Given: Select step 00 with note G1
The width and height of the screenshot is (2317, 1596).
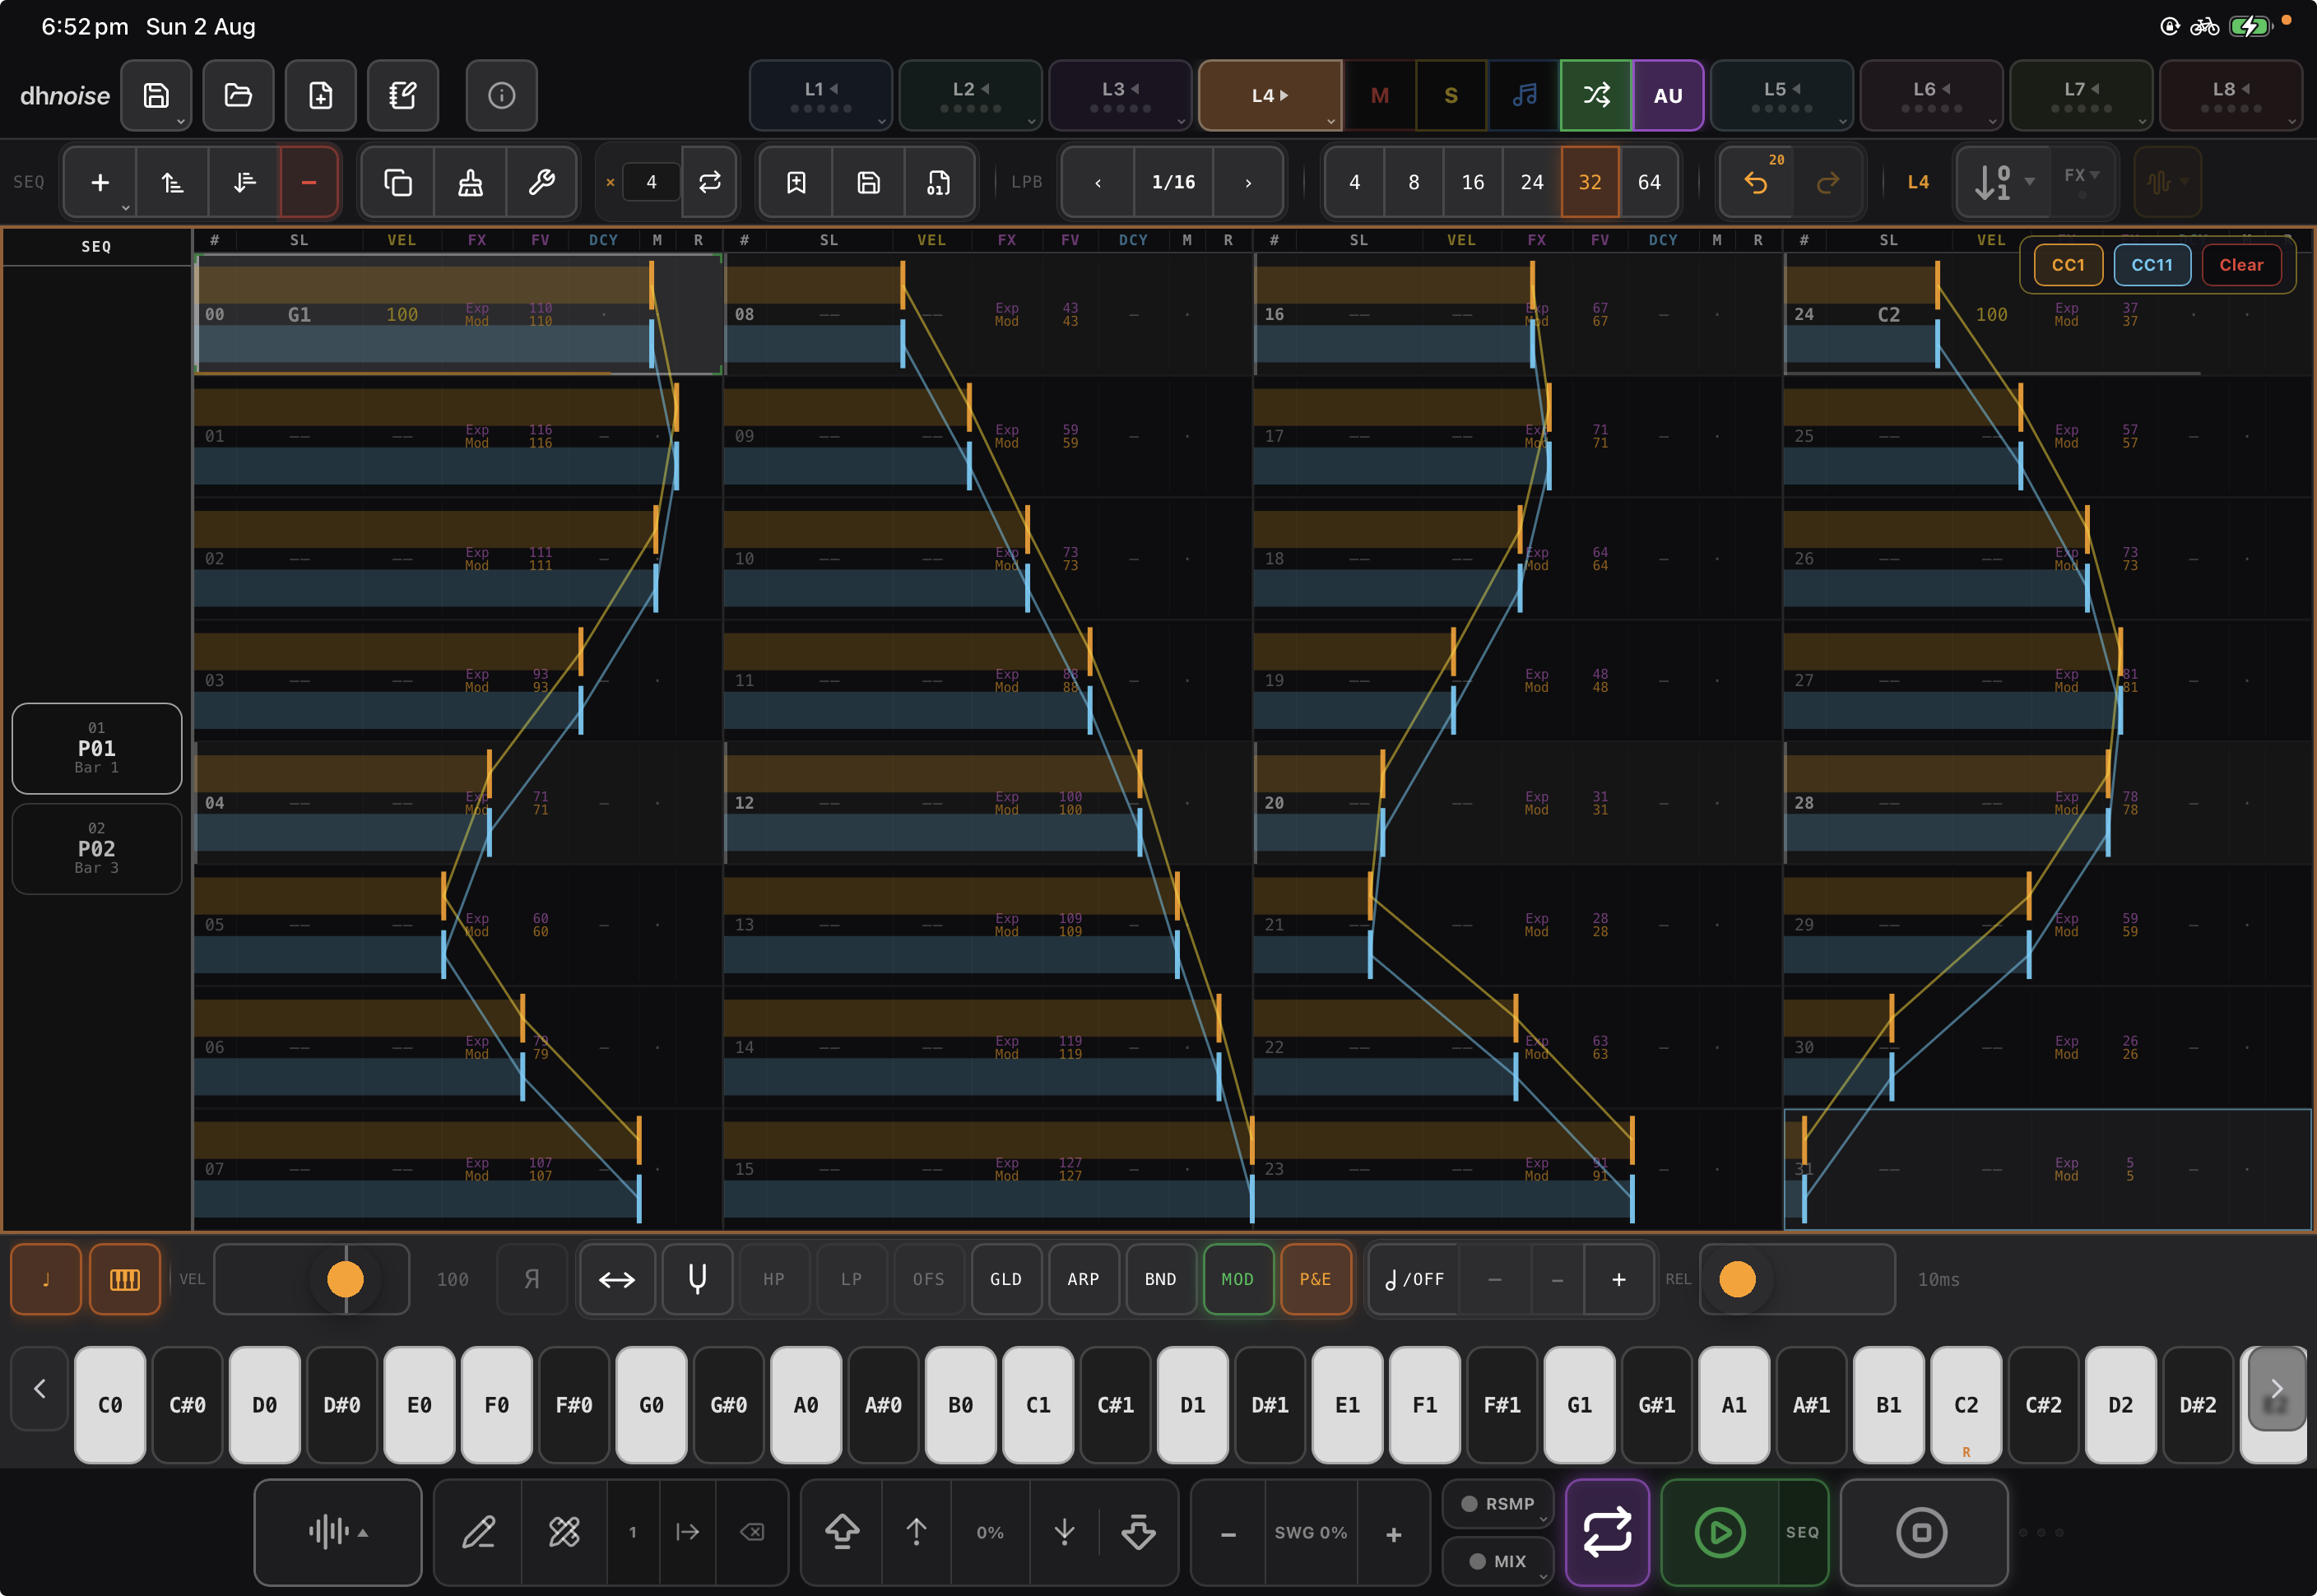Looking at the screenshot, I should pos(459,314).
